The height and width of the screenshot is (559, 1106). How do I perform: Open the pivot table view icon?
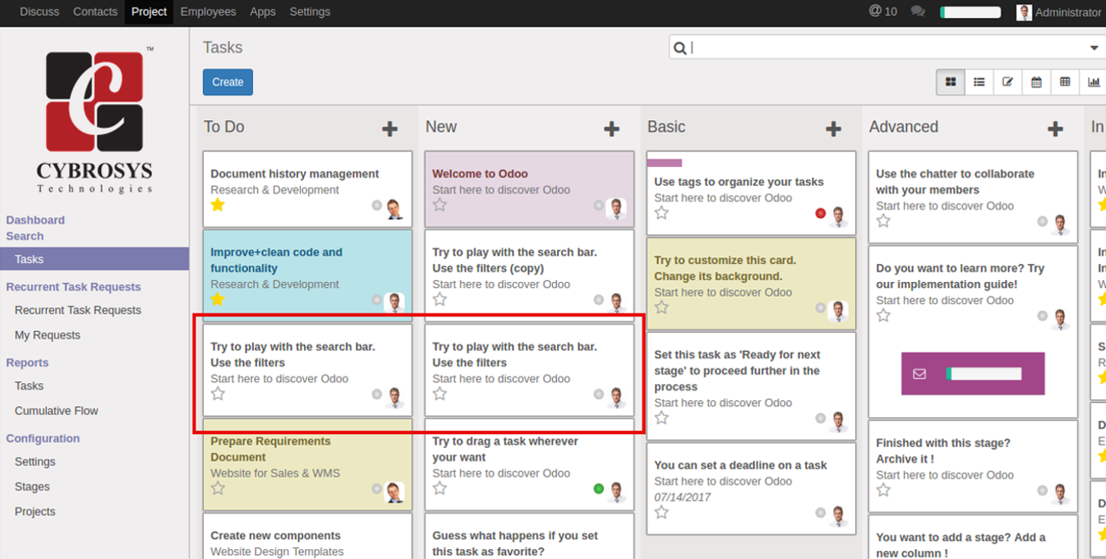(1065, 82)
